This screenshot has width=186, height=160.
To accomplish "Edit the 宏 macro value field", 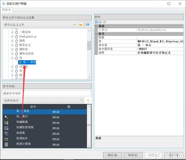I will click(160, 41).
